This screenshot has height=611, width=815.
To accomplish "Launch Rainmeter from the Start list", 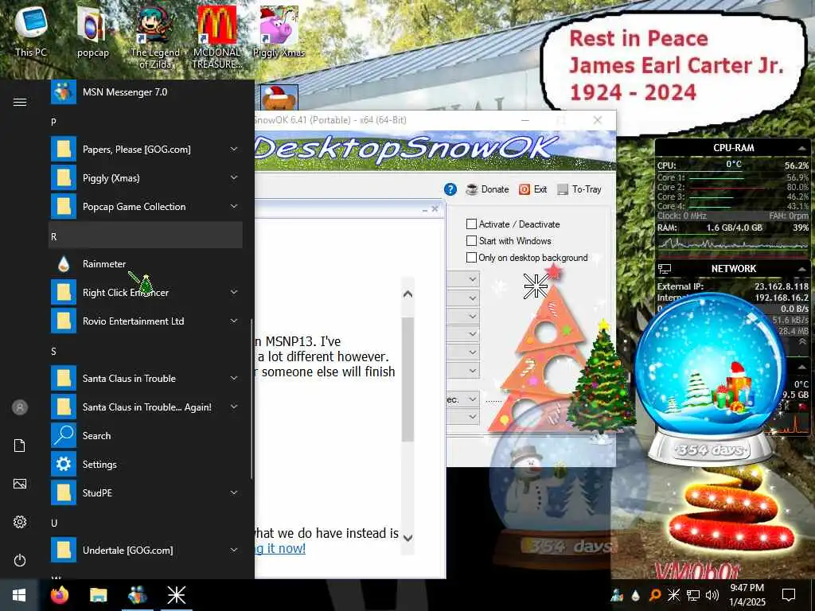I will (x=146, y=264).
